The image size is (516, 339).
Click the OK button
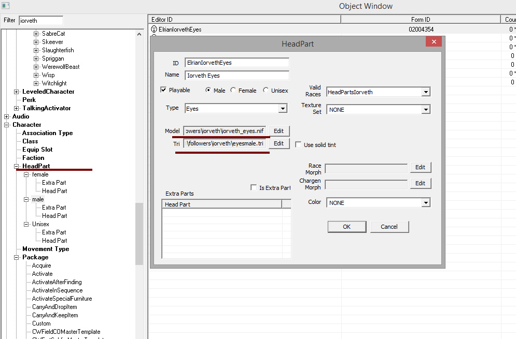(x=347, y=227)
